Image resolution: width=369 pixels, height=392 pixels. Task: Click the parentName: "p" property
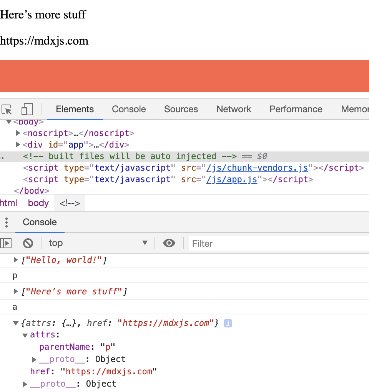pos(77,347)
